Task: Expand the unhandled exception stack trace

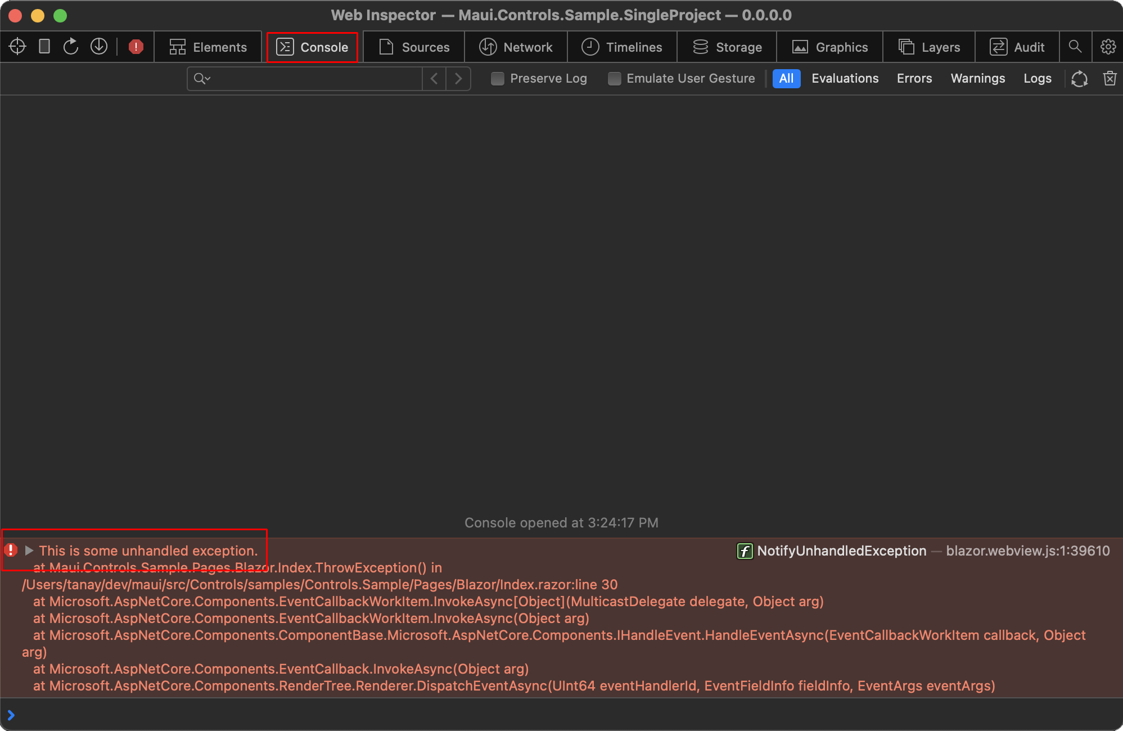Action: [30, 551]
